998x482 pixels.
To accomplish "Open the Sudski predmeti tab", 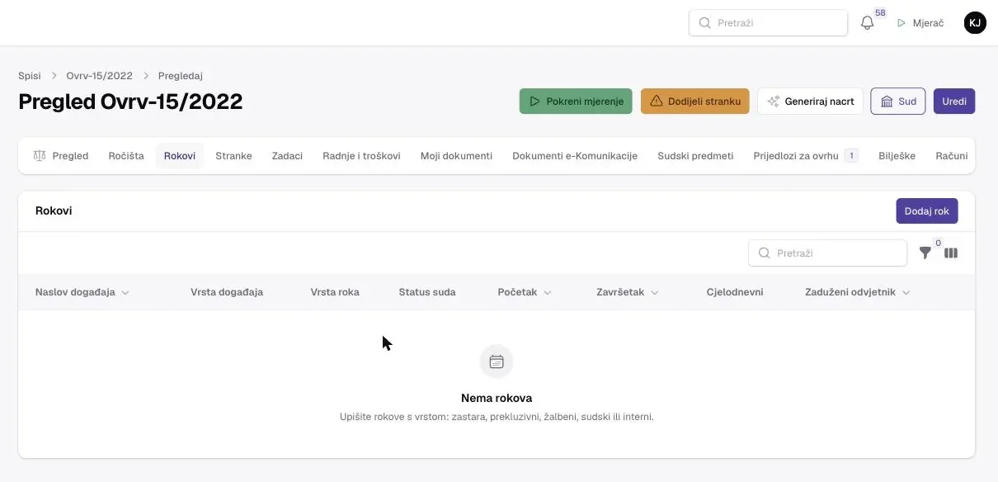I will (x=695, y=156).
